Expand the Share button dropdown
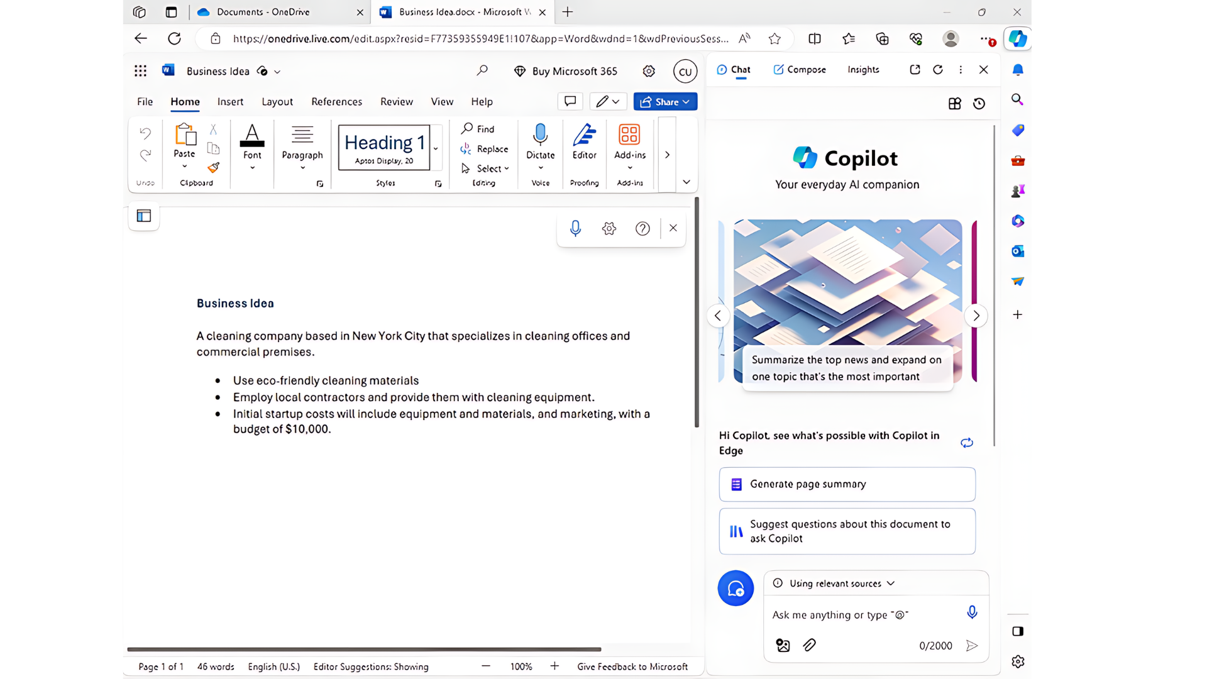The height and width of the screenshot is (679, 1207). coord(686,101)
